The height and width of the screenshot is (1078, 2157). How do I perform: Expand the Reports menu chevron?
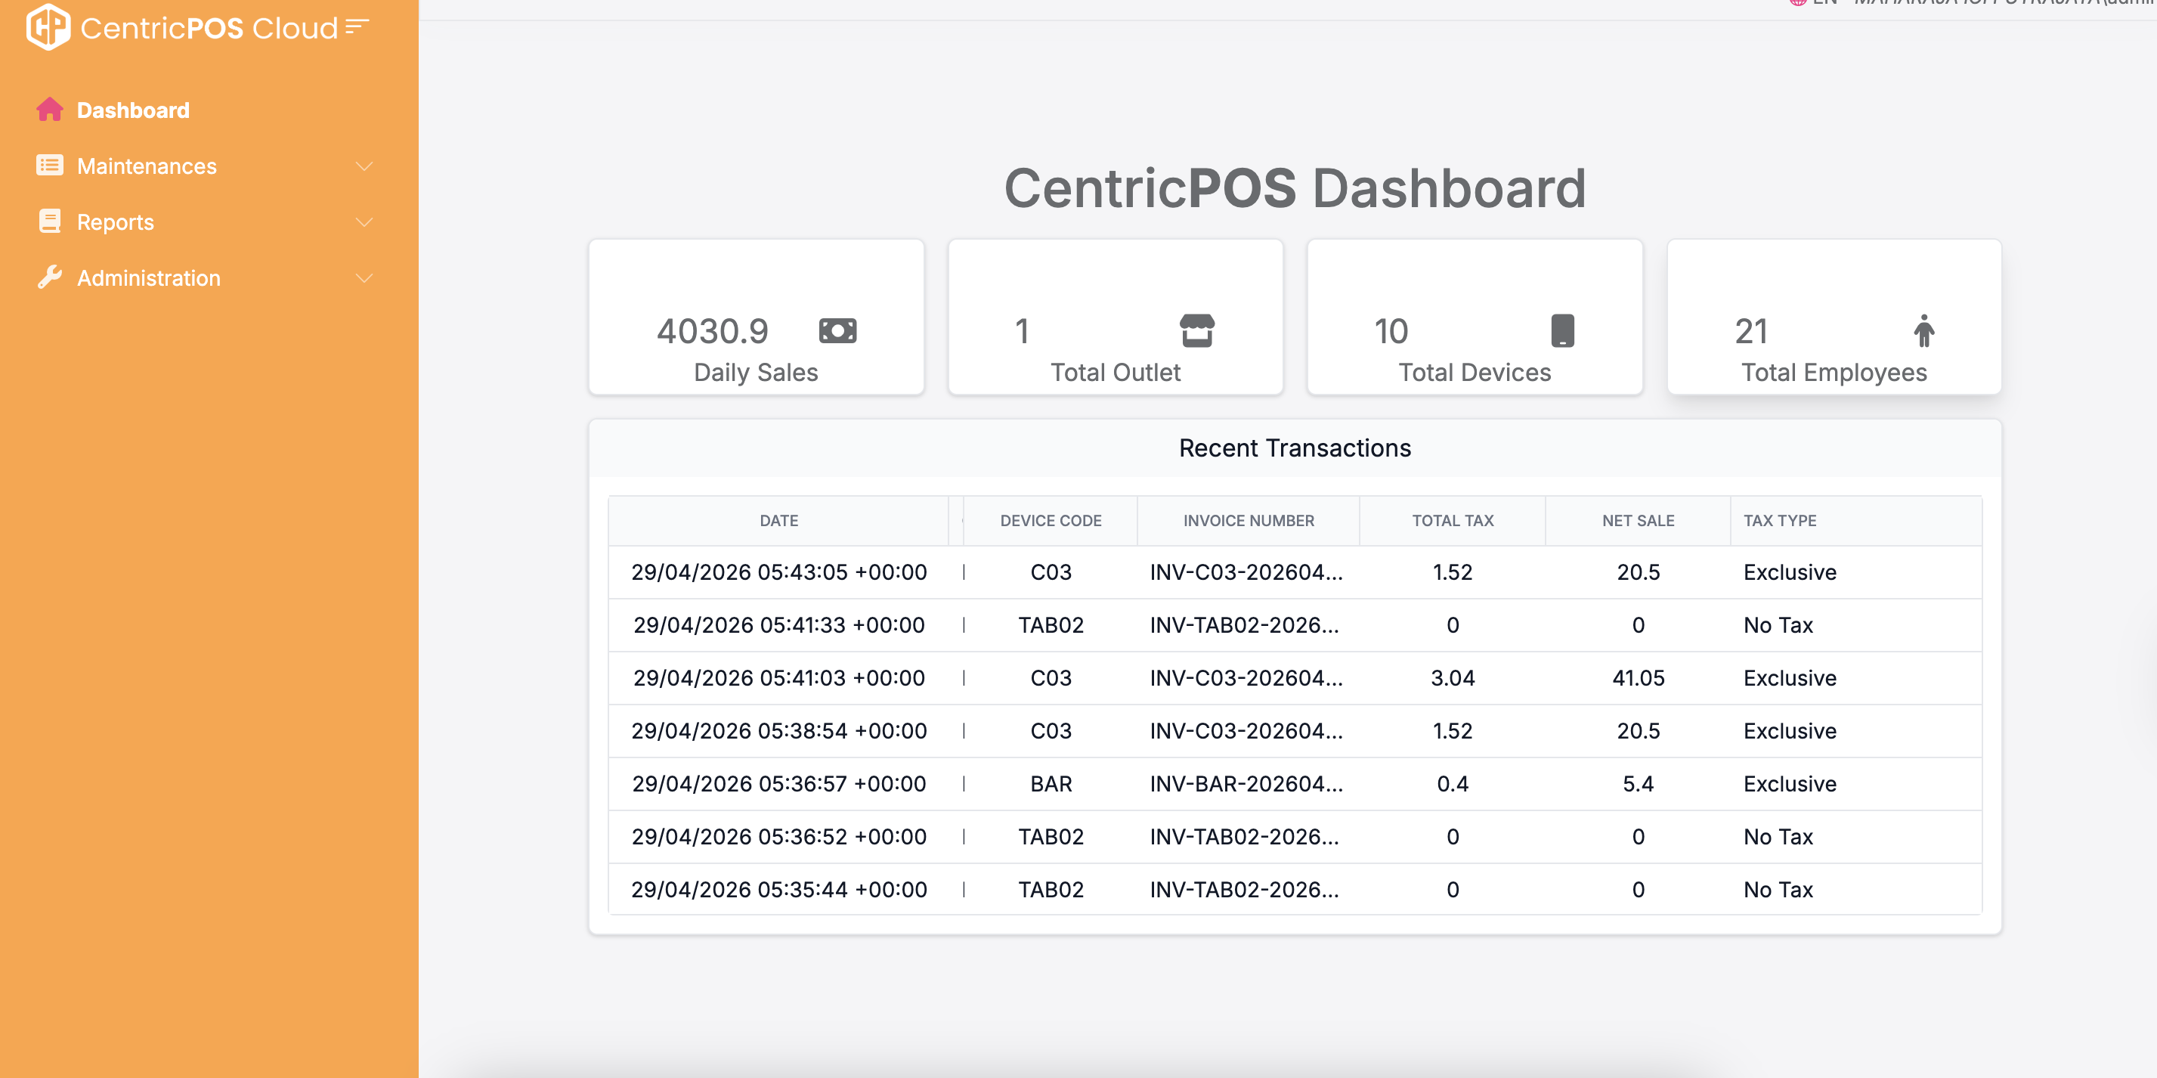pyautogui.click(x=364, y=222)
